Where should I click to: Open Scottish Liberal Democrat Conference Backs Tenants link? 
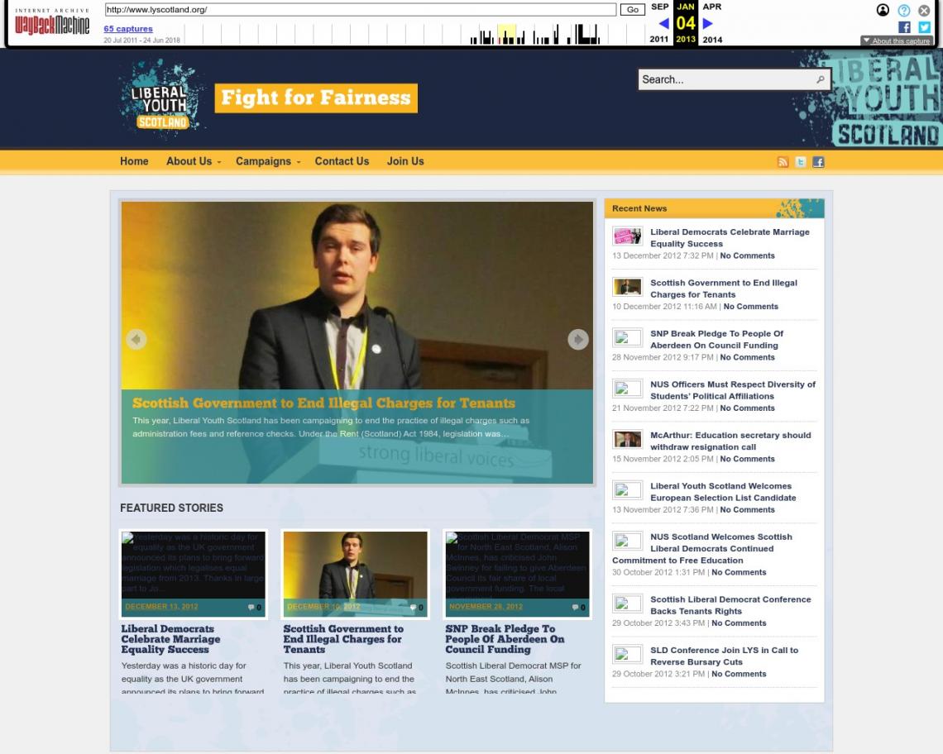point(730,605)
